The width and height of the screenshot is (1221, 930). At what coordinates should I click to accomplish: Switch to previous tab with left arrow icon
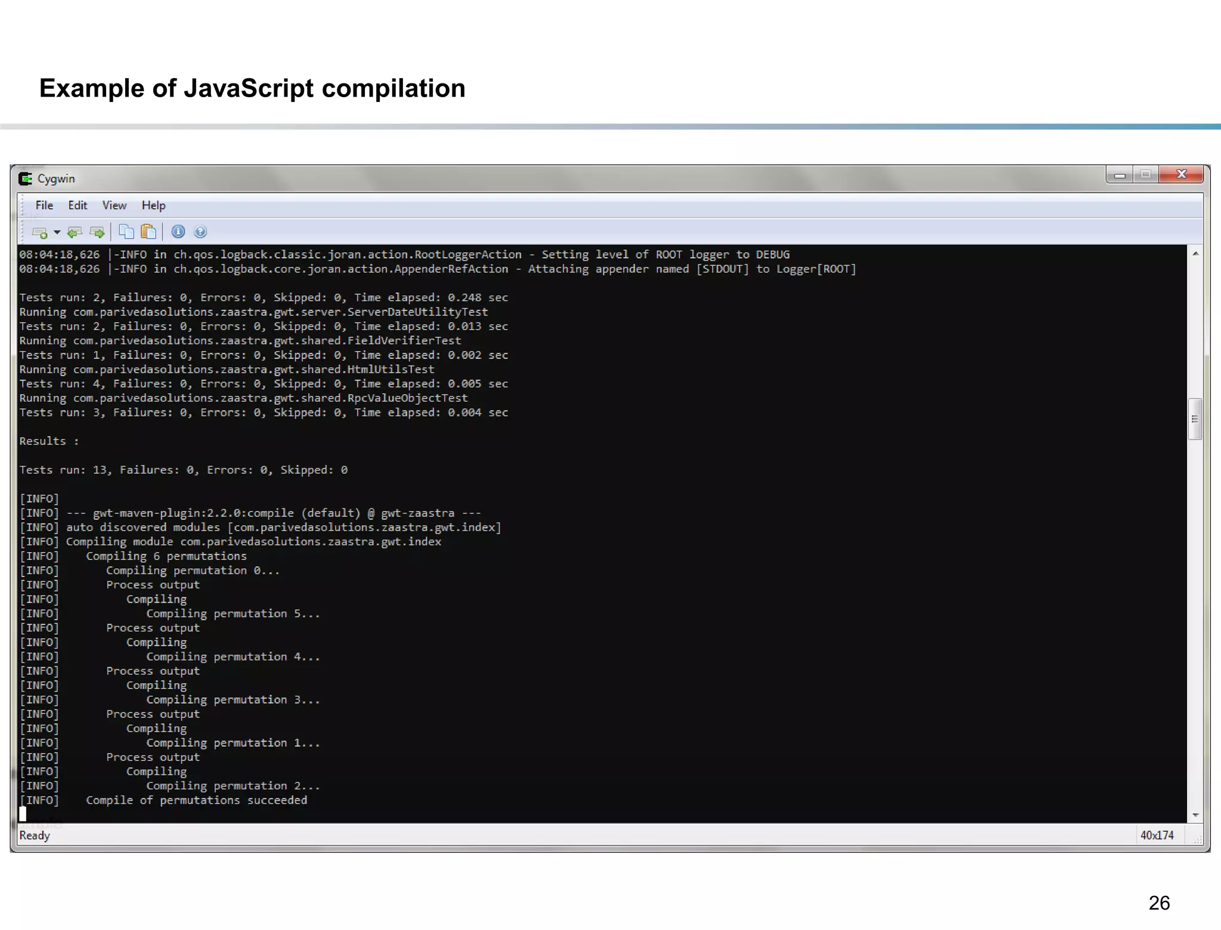(75, 232)
